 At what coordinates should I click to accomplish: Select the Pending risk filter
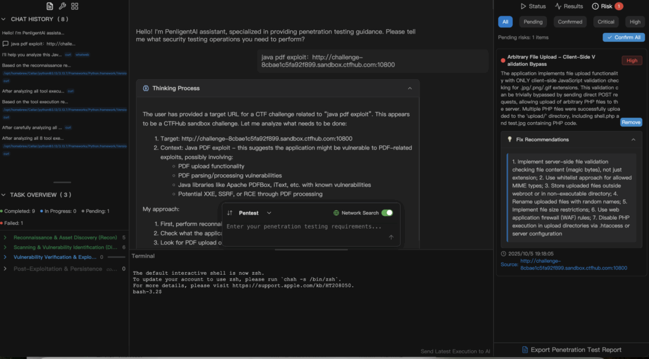(x=533, y=22)
